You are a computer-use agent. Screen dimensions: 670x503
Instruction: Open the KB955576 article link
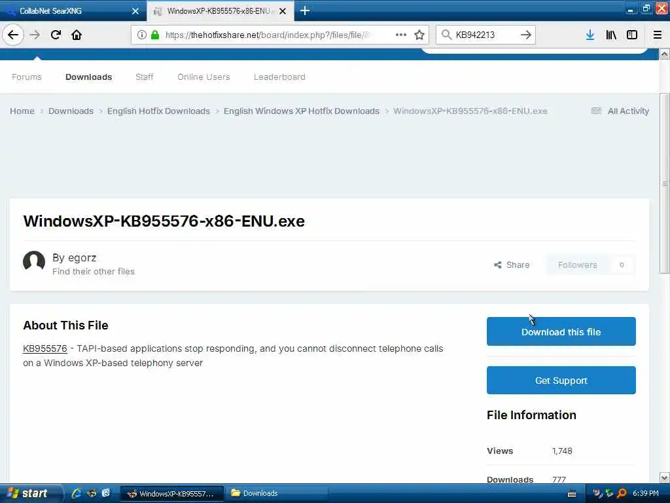45,348
